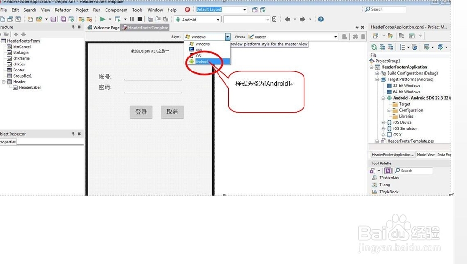Image resolution: width=467 pixels, height=264 pixels.
Task: Switch to the Welcome Page tab
Action: pos(103,28)
